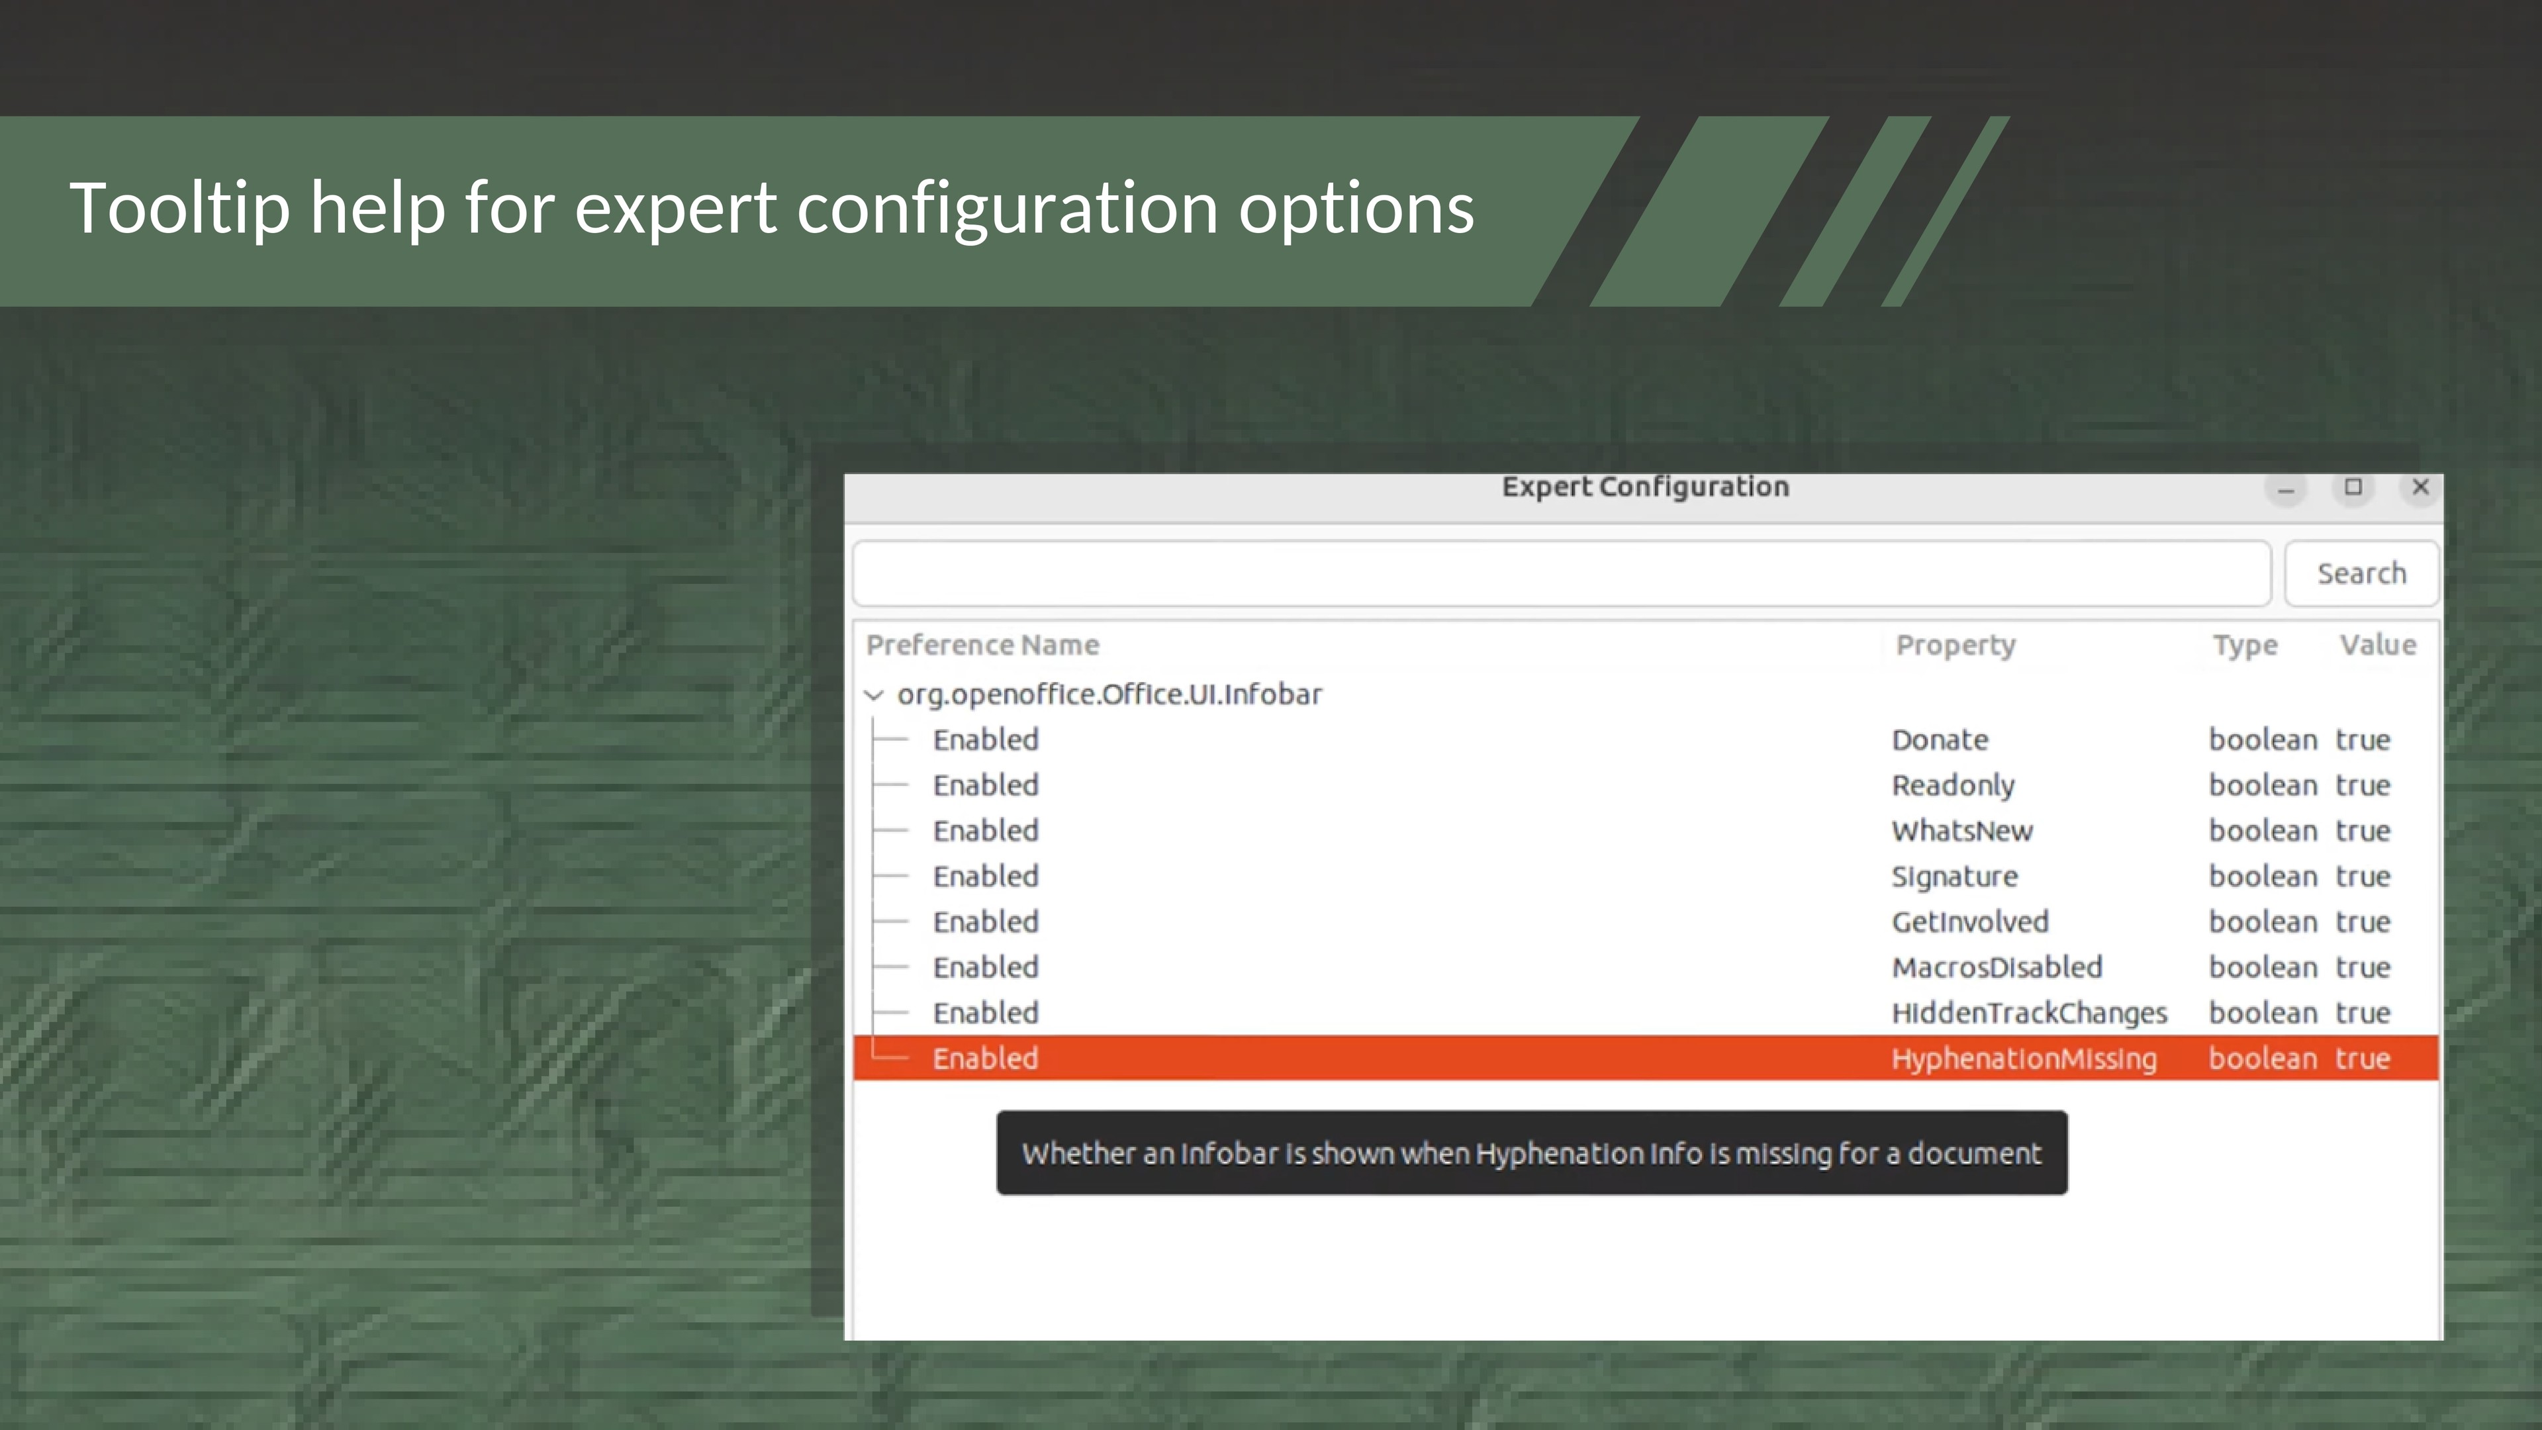Click the Search button
This screenshot has height=1430, width=2542.
click(2361, 573)
